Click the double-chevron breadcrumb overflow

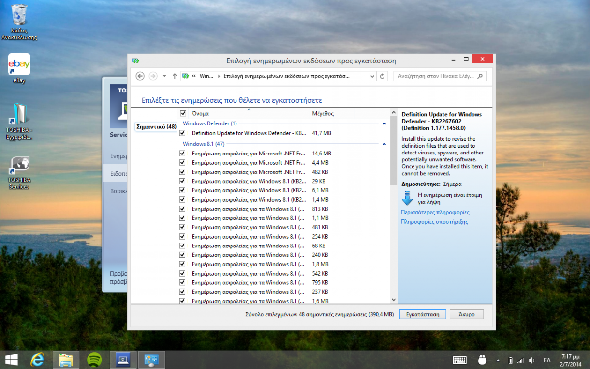click(194, 76)
